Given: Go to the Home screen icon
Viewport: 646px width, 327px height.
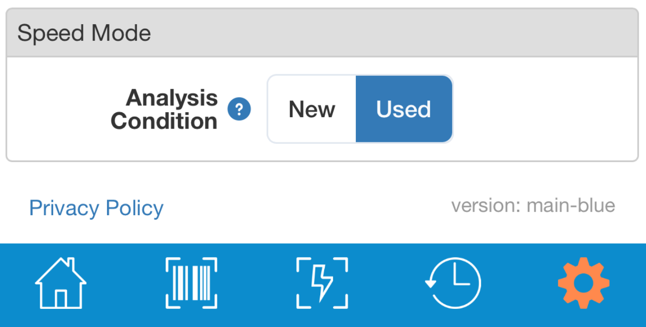Looking at the screenshot, I should 61,283.
